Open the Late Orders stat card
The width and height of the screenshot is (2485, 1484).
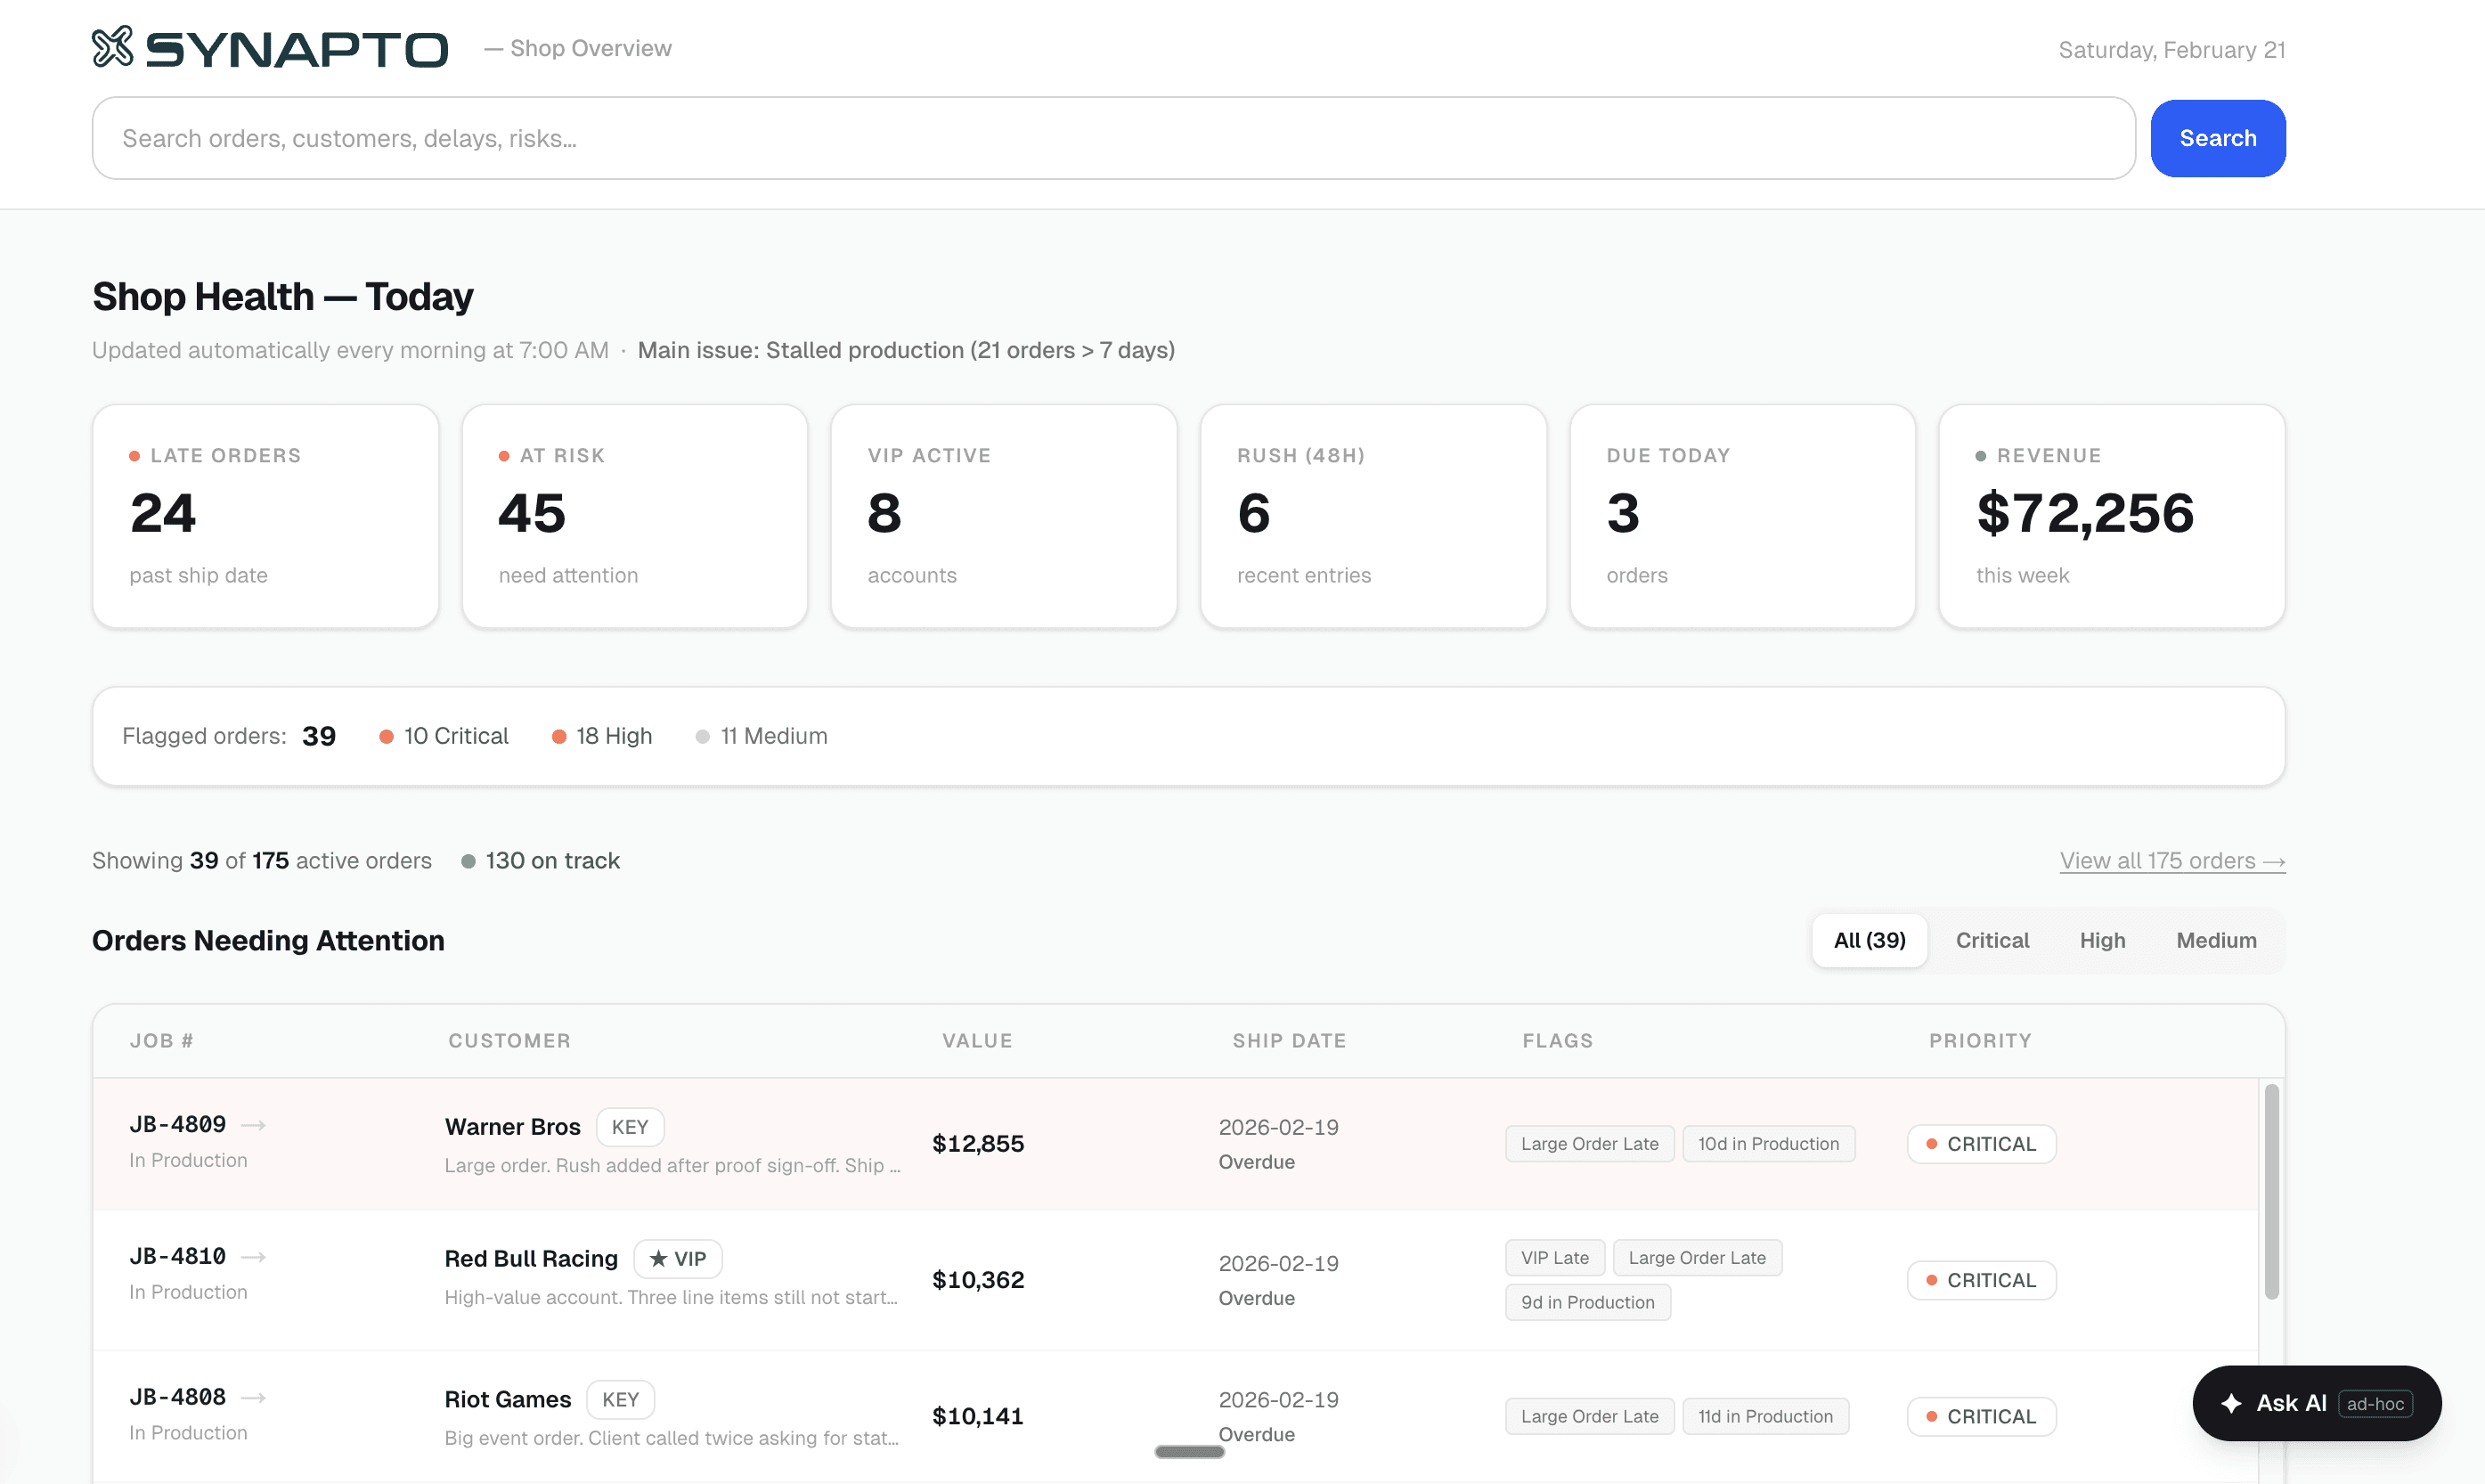[265, 516]
